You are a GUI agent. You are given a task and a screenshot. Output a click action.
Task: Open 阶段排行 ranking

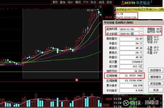click(x=156, y=70)
